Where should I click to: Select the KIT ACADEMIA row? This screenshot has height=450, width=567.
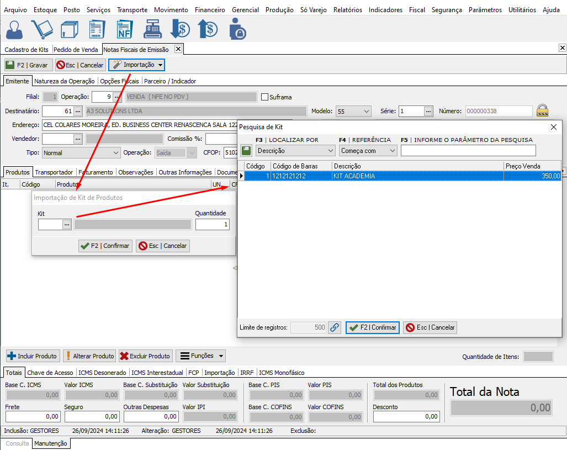click(x=386, y=176)
